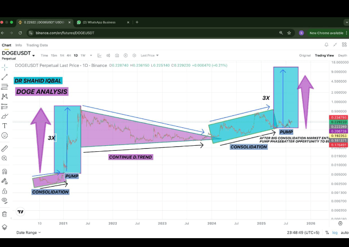This screenshot has height=247, width=349.
Task: Close the DOGEUSDT browser tab
Action: (70, 23)
